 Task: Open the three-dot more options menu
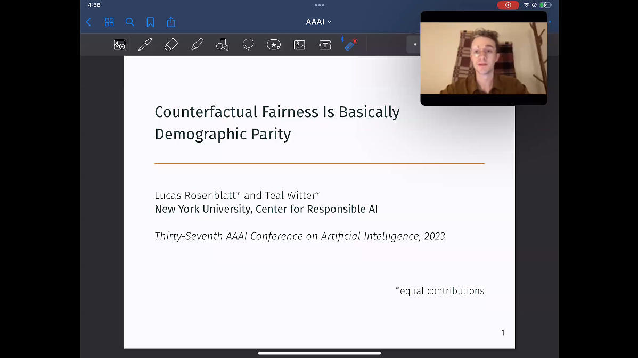pyautogui.click(x=319, y=5)
